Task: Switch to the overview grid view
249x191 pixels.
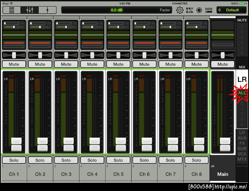Action: coord(12,10)
